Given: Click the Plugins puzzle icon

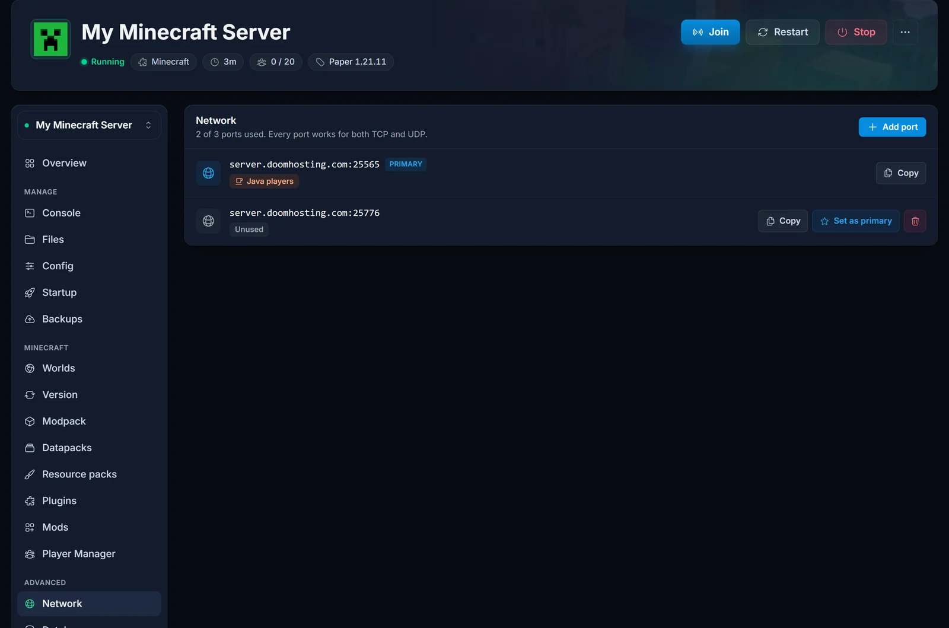Looking at the screenshot, I should pos(30,501).
